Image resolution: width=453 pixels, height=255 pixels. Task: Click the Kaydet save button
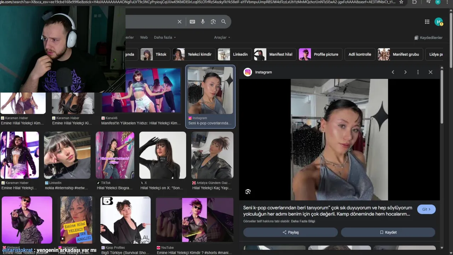[x=388, y=232]
